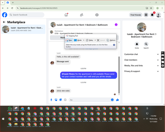Click the message input field Aa
The image size is (165, 132).
[x=90, y=100]
